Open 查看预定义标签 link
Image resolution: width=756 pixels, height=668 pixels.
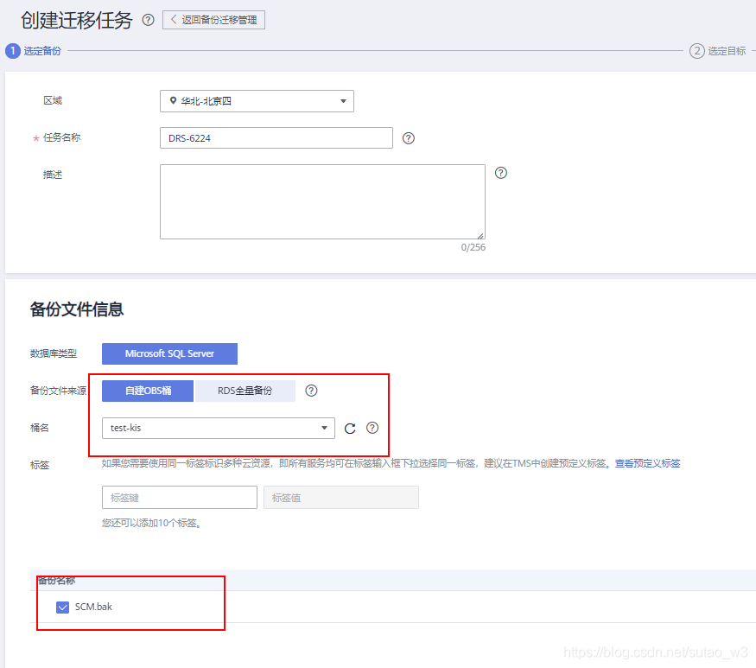coord(647,463)
